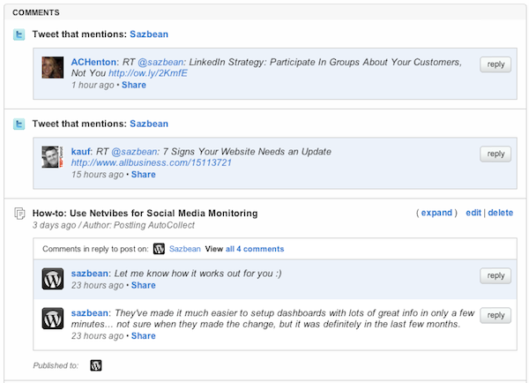The image size is (529, 383).
Task: Open ACHenton's profile photo
Action: pyautogui.click(x=52, y=66)
